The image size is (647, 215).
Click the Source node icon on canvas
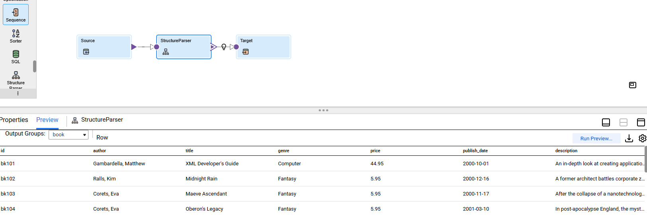coord(86,52)
